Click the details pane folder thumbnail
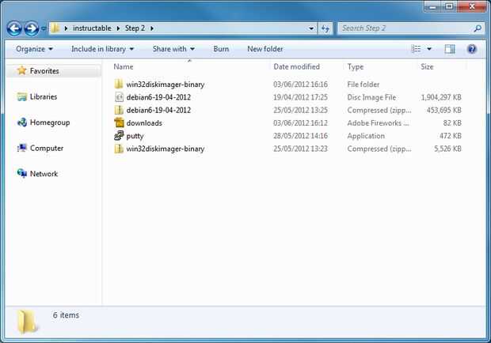491x343 pixels. (x=27, y=322)
